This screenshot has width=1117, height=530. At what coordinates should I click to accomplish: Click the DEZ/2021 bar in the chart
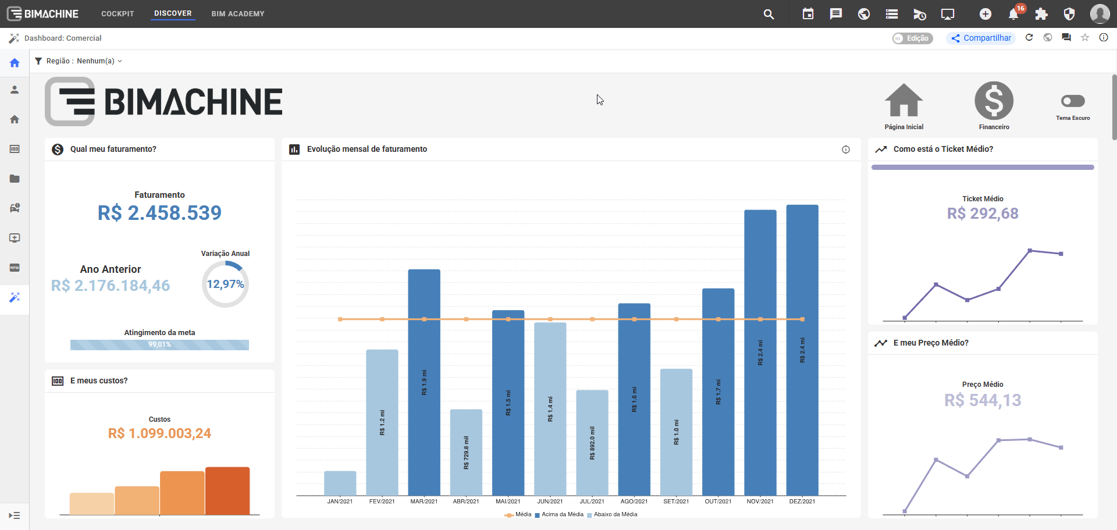[x=802, y=349]
